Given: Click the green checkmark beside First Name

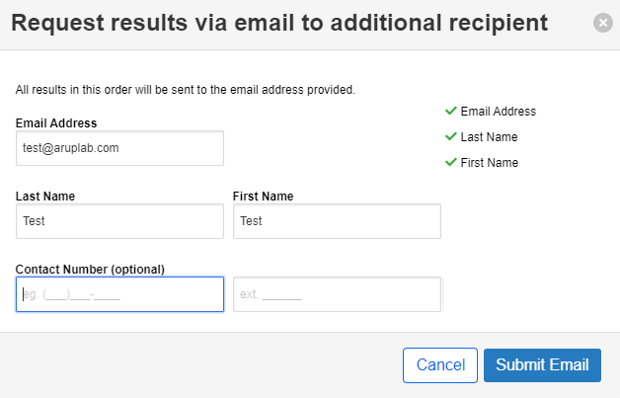Looking at the screenshot, I should click(451, 162).
